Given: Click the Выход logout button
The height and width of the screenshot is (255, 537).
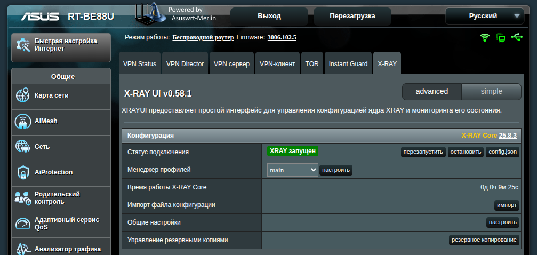Looking at the screenshot, I should [269, 16].
